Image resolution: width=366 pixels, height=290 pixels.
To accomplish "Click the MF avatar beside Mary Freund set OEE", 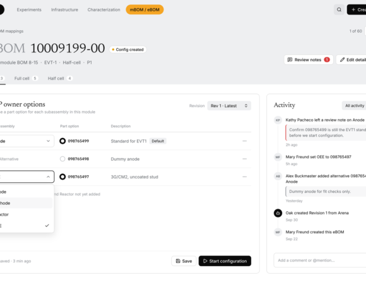I will (278, 157).
